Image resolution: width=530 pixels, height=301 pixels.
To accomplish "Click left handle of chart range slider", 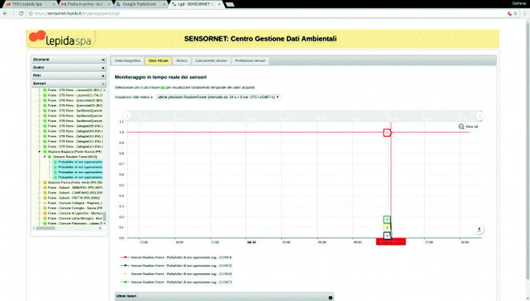I will click(x=127, y=116).
